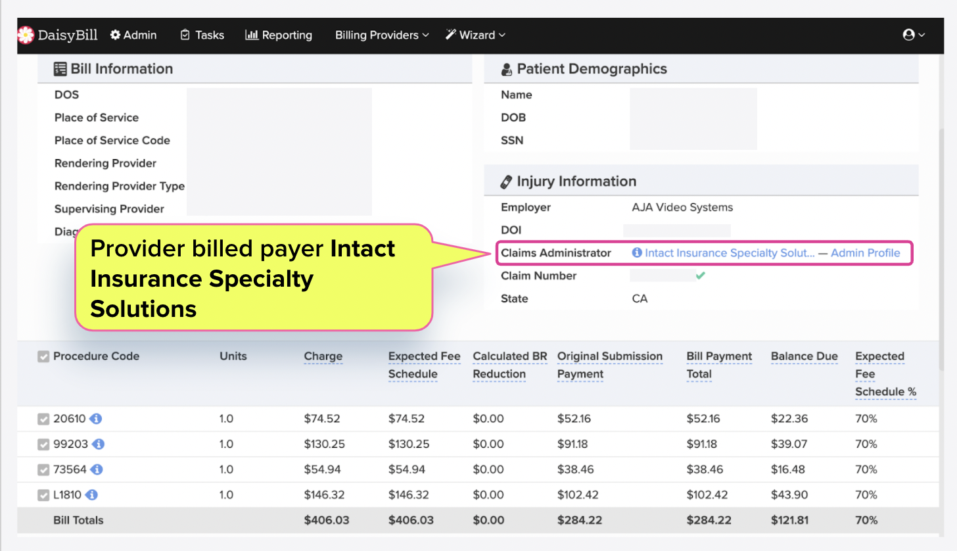Image resolution: width=957 pixels, height=551 pixels.
Task: Expand the Billing Providers dropdown
Action: coord(382,35)
